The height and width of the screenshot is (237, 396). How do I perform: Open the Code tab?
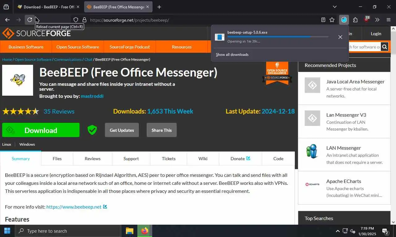[278, 159]
